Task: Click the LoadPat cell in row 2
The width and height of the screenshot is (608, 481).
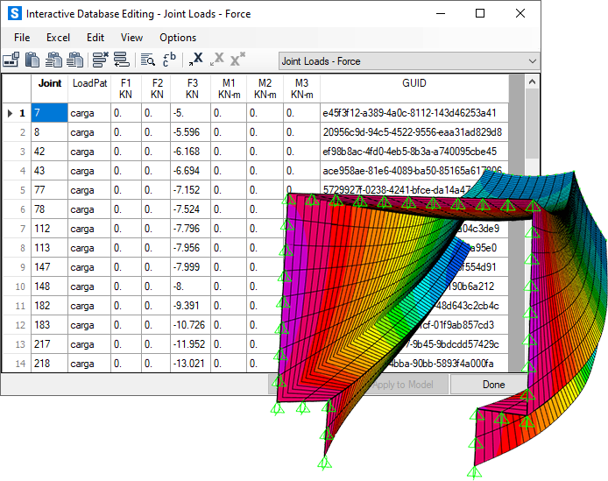Action: [89, 132]
